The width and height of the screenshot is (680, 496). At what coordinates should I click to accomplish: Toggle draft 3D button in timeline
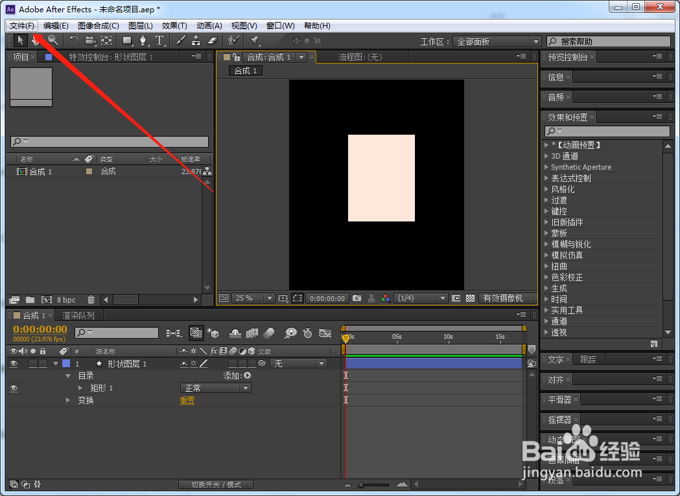point(213,333)
